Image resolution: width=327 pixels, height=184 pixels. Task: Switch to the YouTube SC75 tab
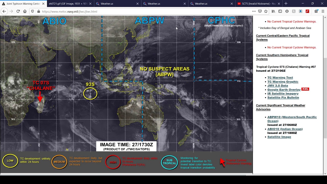click(259, 4)
